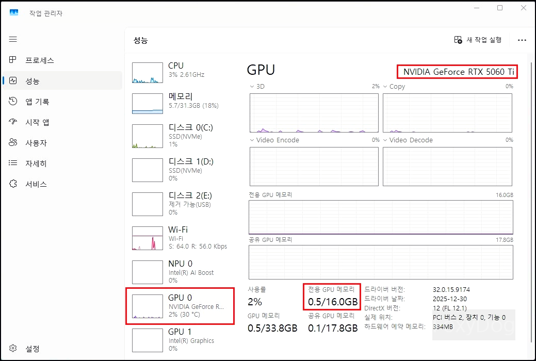Click the new task window-plus icon

coord(458,40)
